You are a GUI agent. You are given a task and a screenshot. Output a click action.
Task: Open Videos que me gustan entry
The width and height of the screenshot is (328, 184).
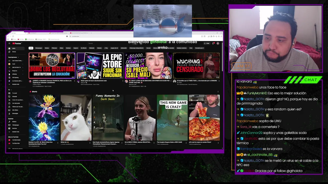click(16, 107)
